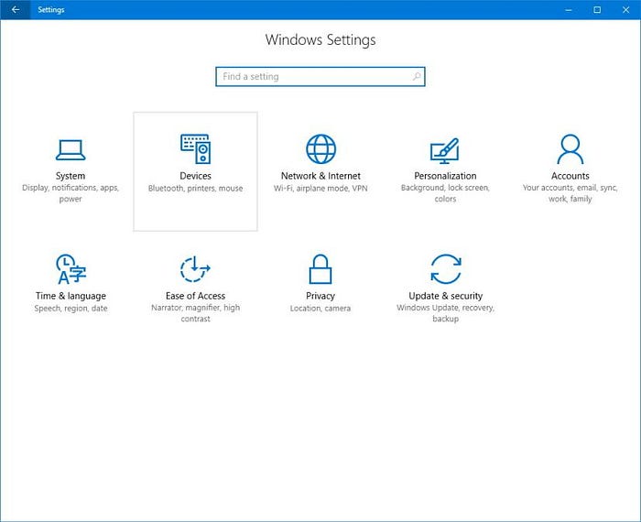Click the Personalization label

point(445,176)
